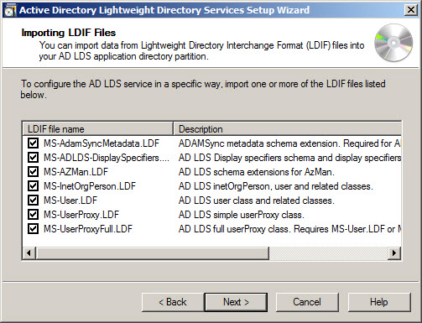The width and height of the screenshot is (422, 323).
Task: Go back to the previous wizard page
Action: (173, 302)
